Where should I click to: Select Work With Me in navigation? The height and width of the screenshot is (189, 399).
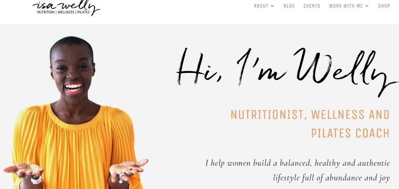click(346, 6)
